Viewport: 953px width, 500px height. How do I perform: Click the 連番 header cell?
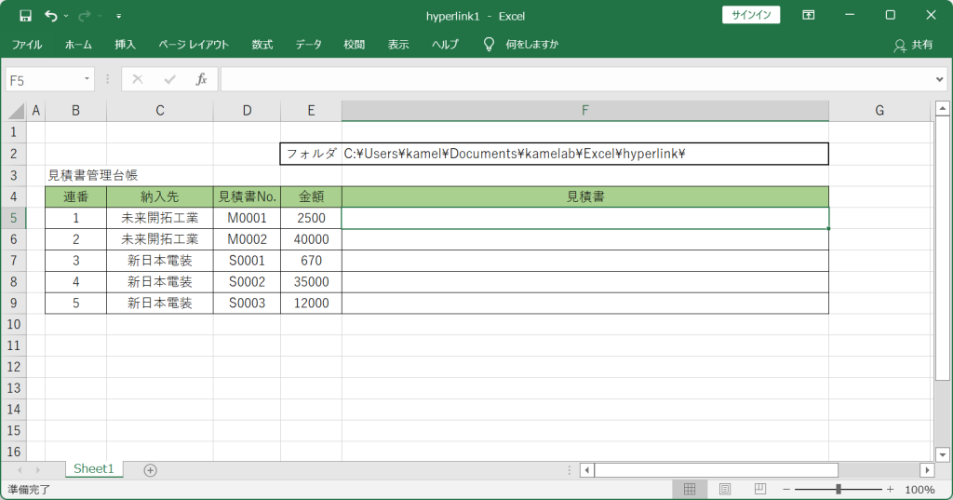point(76,196)
